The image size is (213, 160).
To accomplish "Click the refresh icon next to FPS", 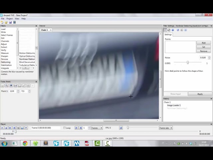I will tap(121, 128).
